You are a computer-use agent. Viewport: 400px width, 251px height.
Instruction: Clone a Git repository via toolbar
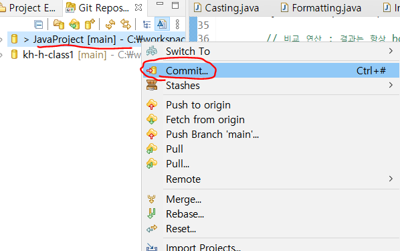[74, 25]
